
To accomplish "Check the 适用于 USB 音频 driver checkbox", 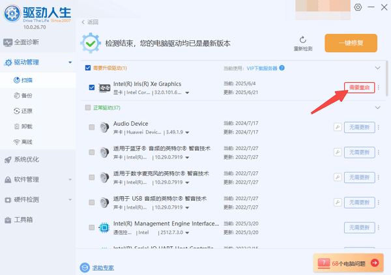I will click(92, 203).
